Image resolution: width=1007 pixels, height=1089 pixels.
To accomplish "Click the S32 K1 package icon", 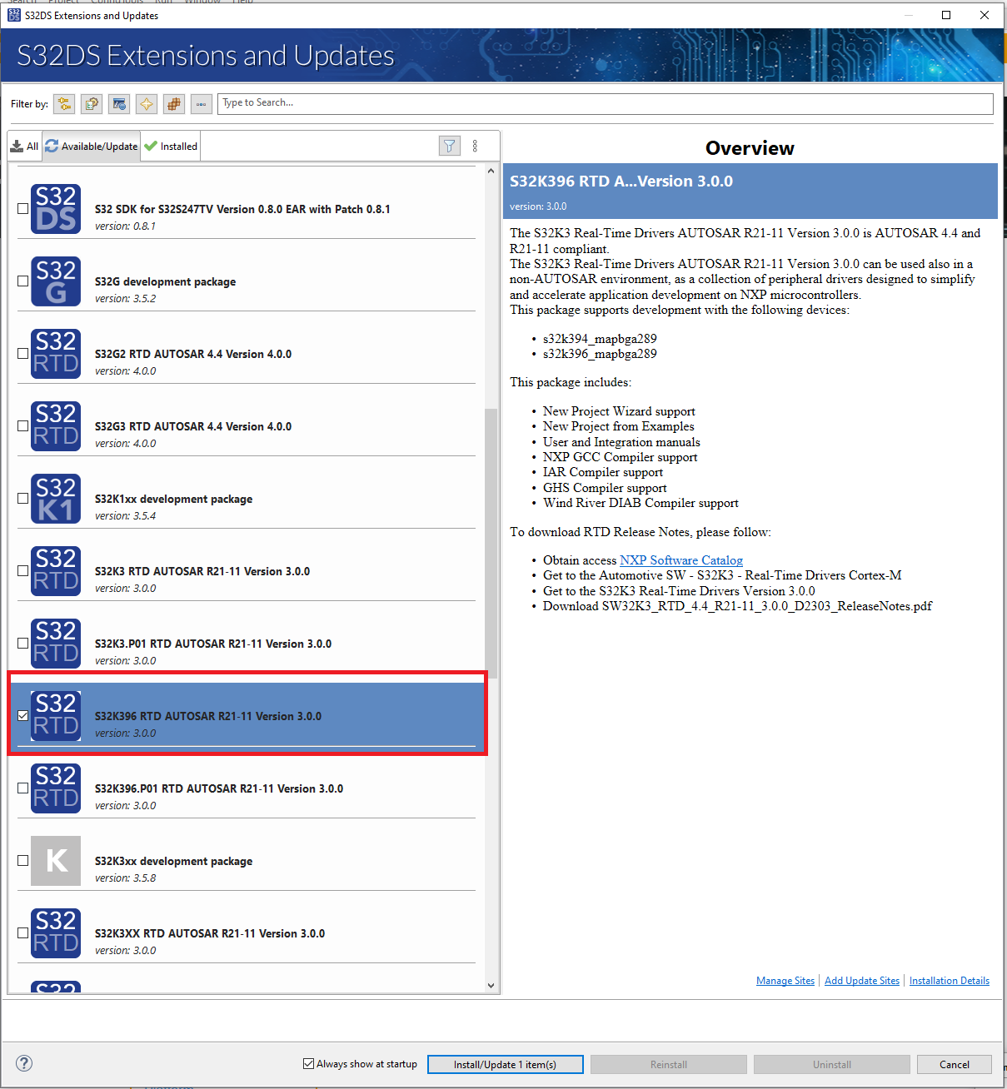I will pyautogui.click(x=56, y=499).
